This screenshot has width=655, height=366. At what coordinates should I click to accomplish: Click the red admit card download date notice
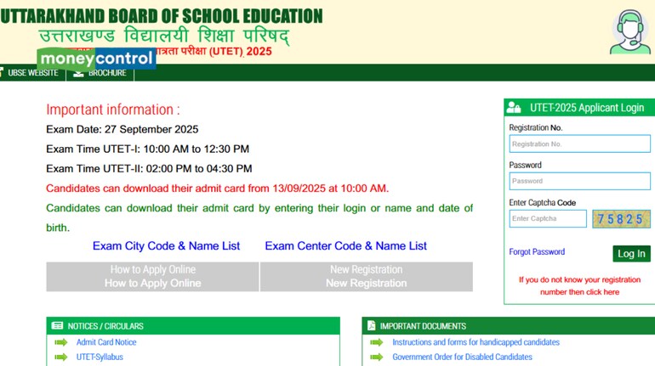click(217, 189)
